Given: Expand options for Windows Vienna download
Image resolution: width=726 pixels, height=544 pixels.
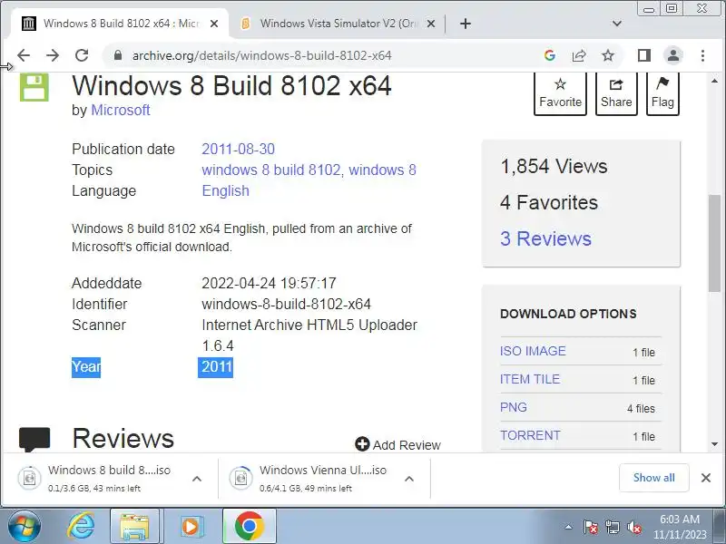Looking at the screenshot, I should point(409,479).
